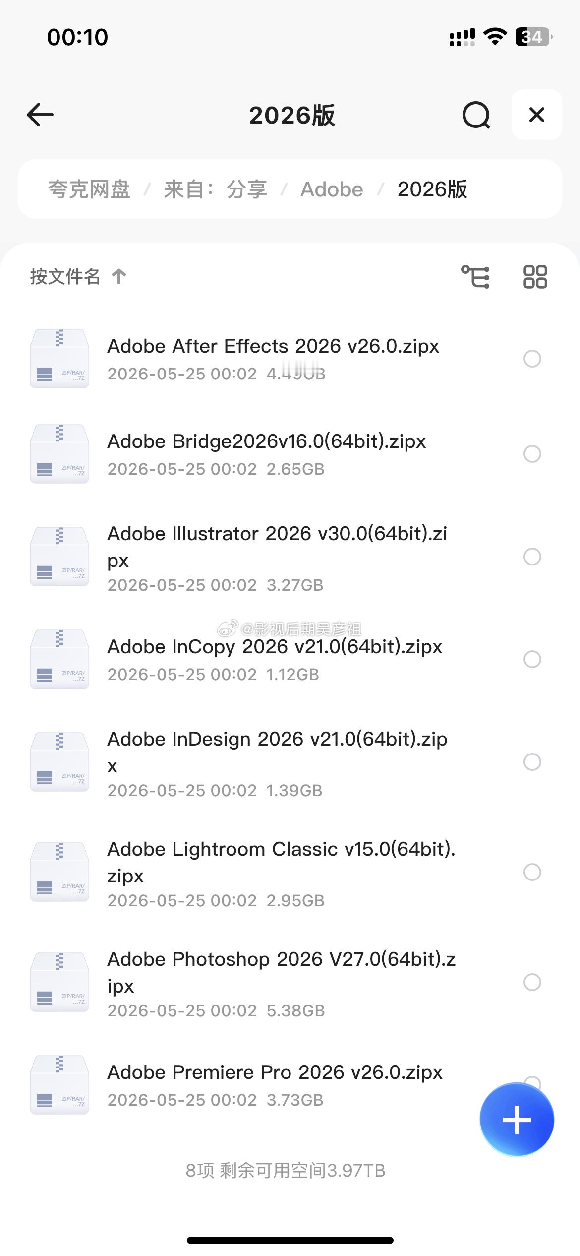Open the Photoshop 2026 archive icon
The height and width of the screenshot is (1256, 580).
click(59, 982)
